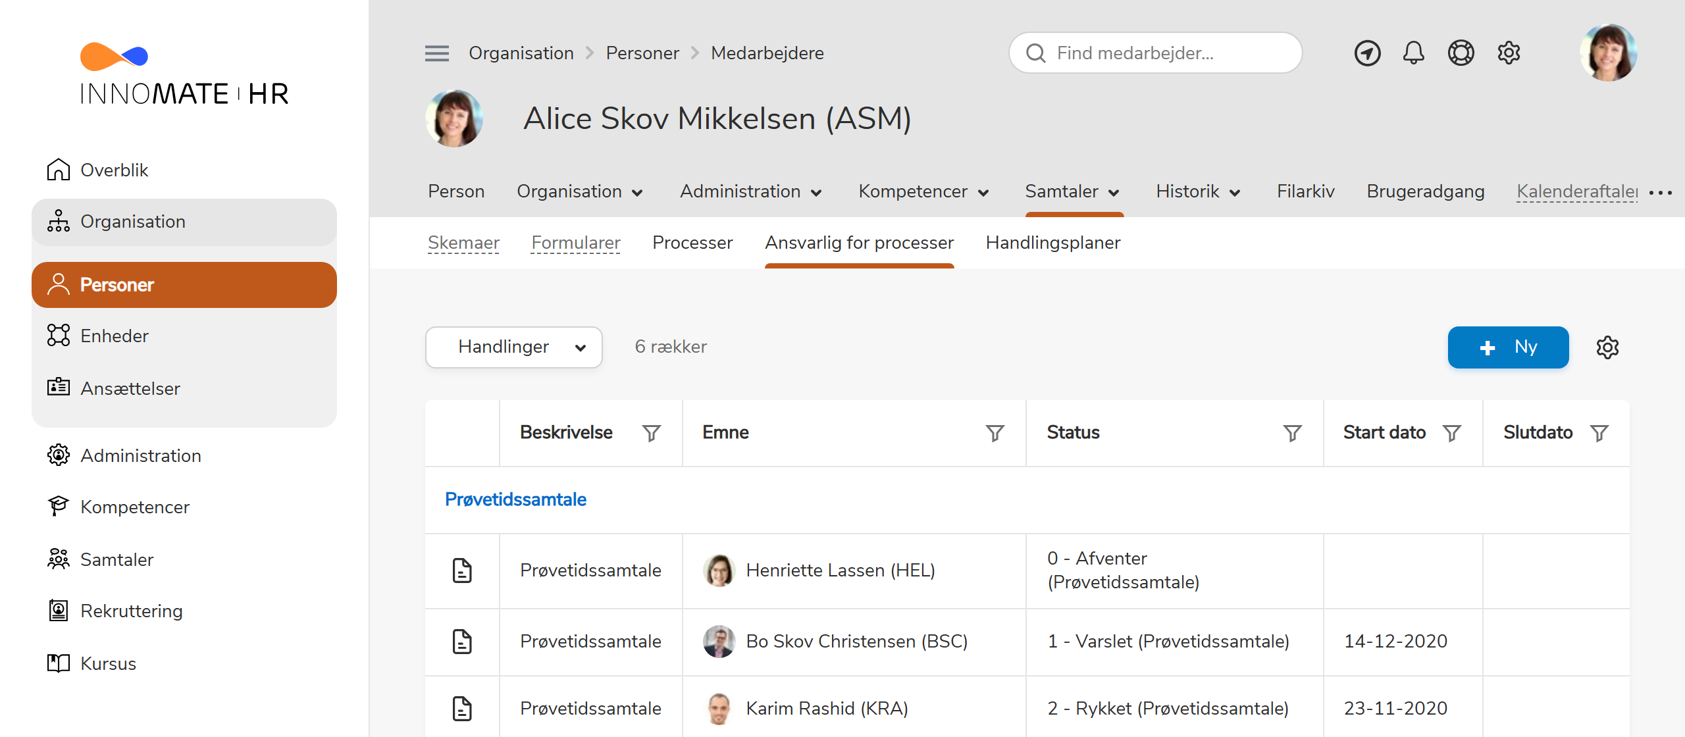Filter the Slutdato column
Image resolution: width=1685 pixels, height=737 pixels.
(1599, 433)
